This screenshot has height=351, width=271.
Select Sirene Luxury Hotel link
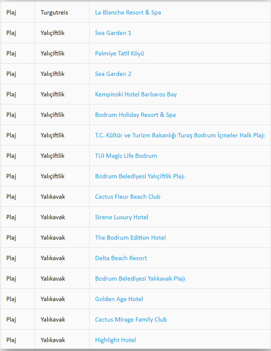click(121, 217)
